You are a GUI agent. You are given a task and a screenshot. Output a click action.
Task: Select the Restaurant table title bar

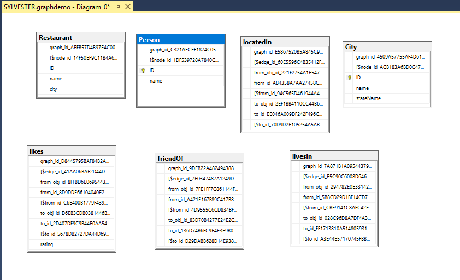tap(81, 38)
